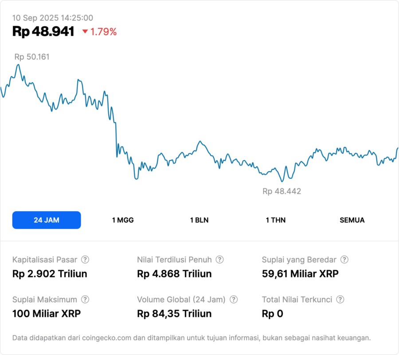
Task: Switch chart to 1 BLN range
Action: click(x=199, y=220)
